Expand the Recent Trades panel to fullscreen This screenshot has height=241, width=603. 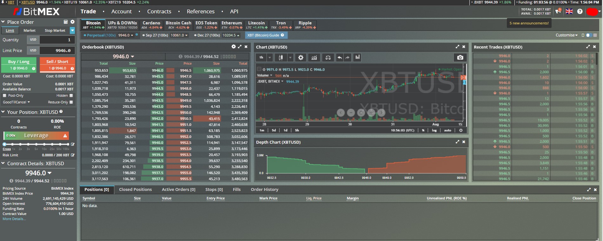(x=588, y=47)
